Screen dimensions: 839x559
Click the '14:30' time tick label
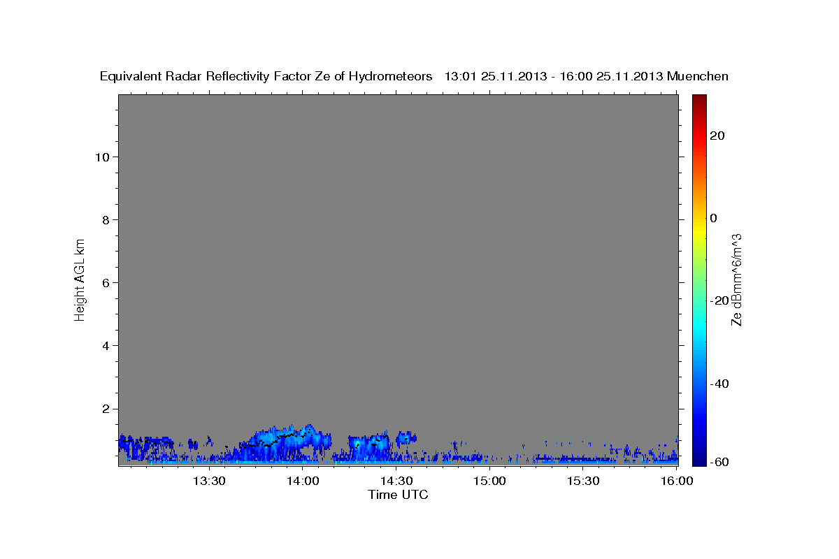pyautogui.click(x=396, y=481)
